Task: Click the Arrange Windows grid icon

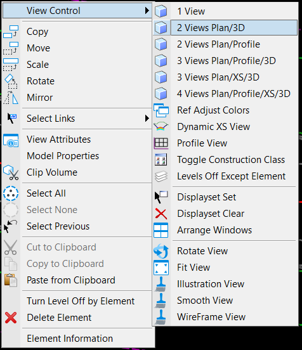Action: coord(161,230)
